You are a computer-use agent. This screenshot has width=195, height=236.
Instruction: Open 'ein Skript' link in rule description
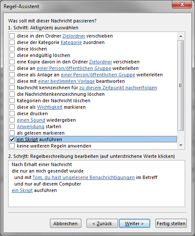coord(22,190)
